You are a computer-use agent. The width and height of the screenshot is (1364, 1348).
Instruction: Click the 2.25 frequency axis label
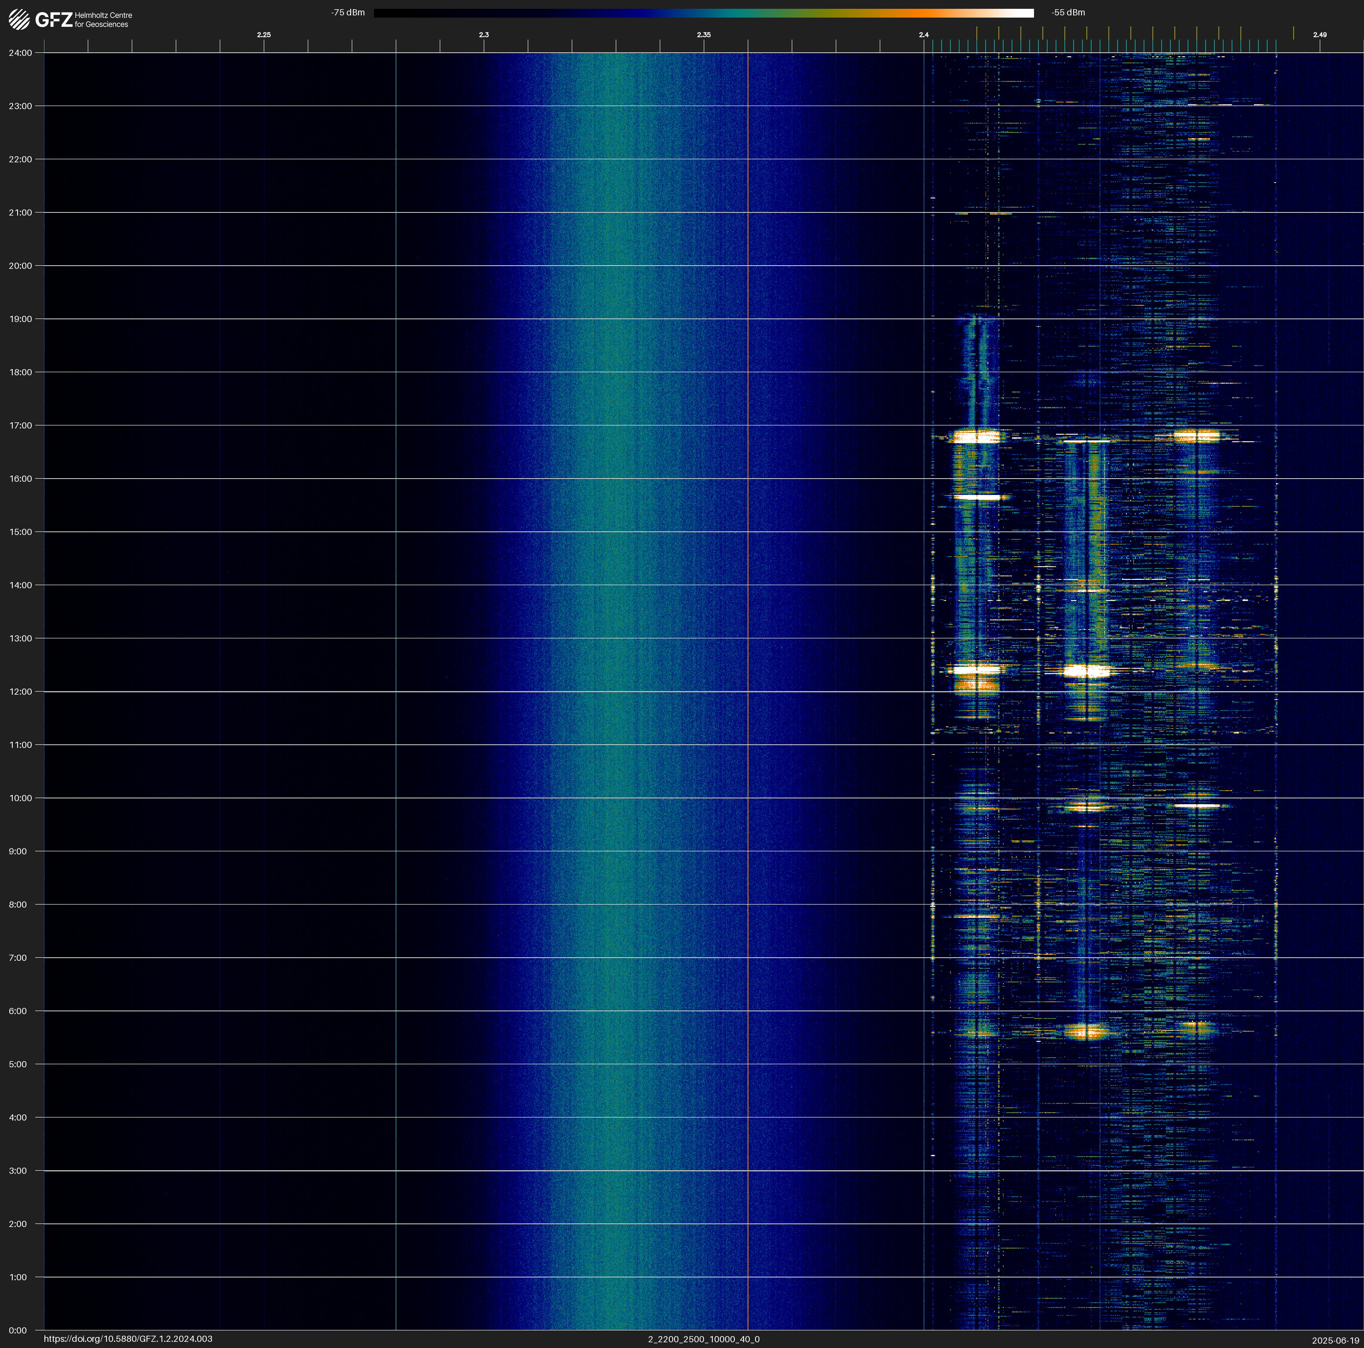click(x=263, y=35)
